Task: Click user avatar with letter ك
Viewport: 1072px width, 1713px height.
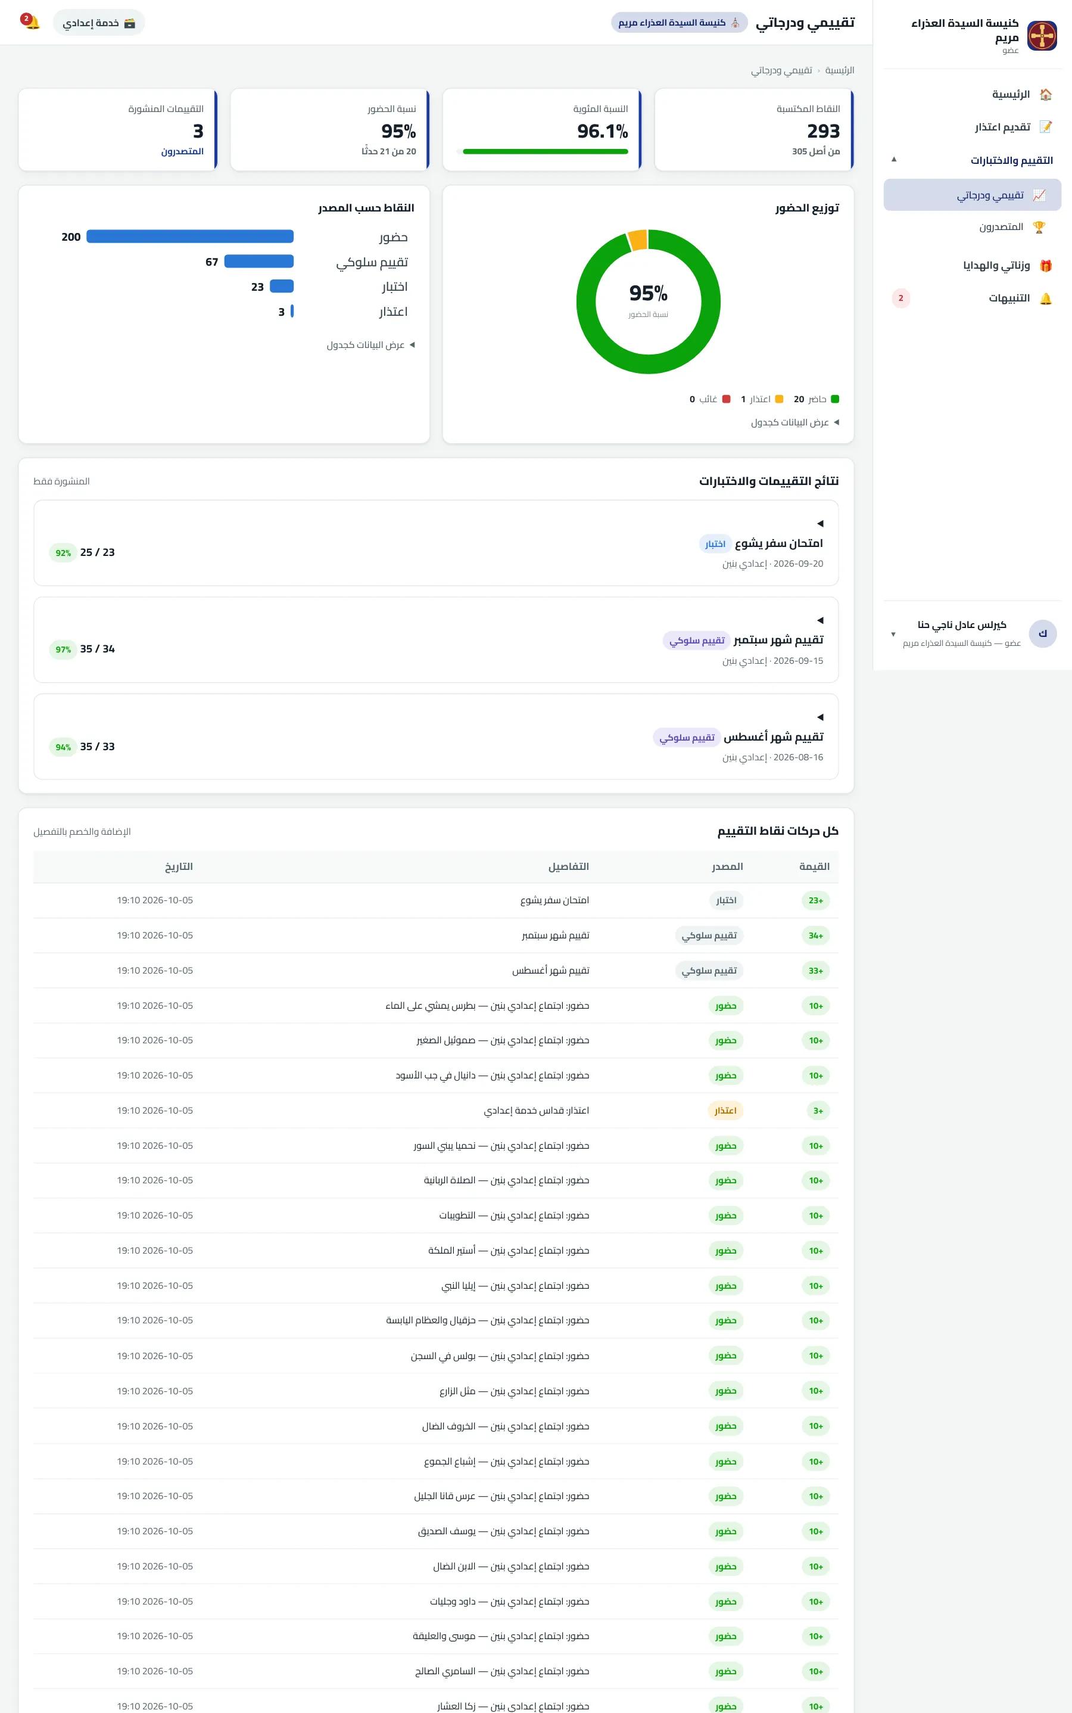Action: 1042,633
